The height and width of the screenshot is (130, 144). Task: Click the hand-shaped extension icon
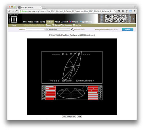point(123,11)
